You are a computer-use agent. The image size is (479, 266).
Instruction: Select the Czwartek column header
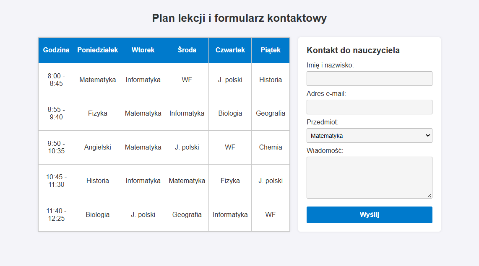(230, 50)
